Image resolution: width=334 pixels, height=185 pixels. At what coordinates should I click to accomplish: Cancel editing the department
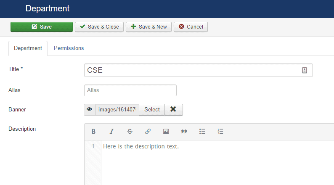pos(191,27)
